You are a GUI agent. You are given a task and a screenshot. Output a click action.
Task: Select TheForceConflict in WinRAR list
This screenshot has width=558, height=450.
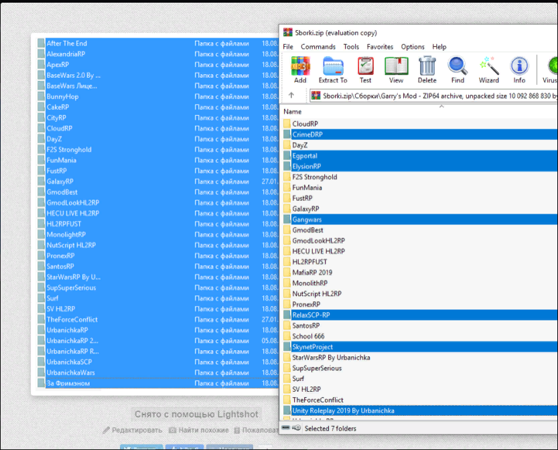coord(420,400)
